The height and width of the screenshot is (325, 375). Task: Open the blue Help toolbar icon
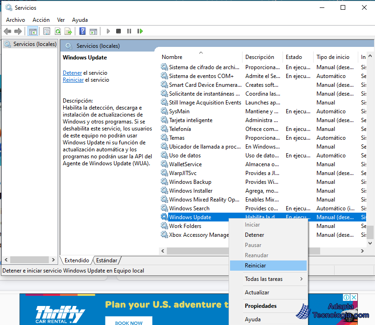[x=82, y=31]
